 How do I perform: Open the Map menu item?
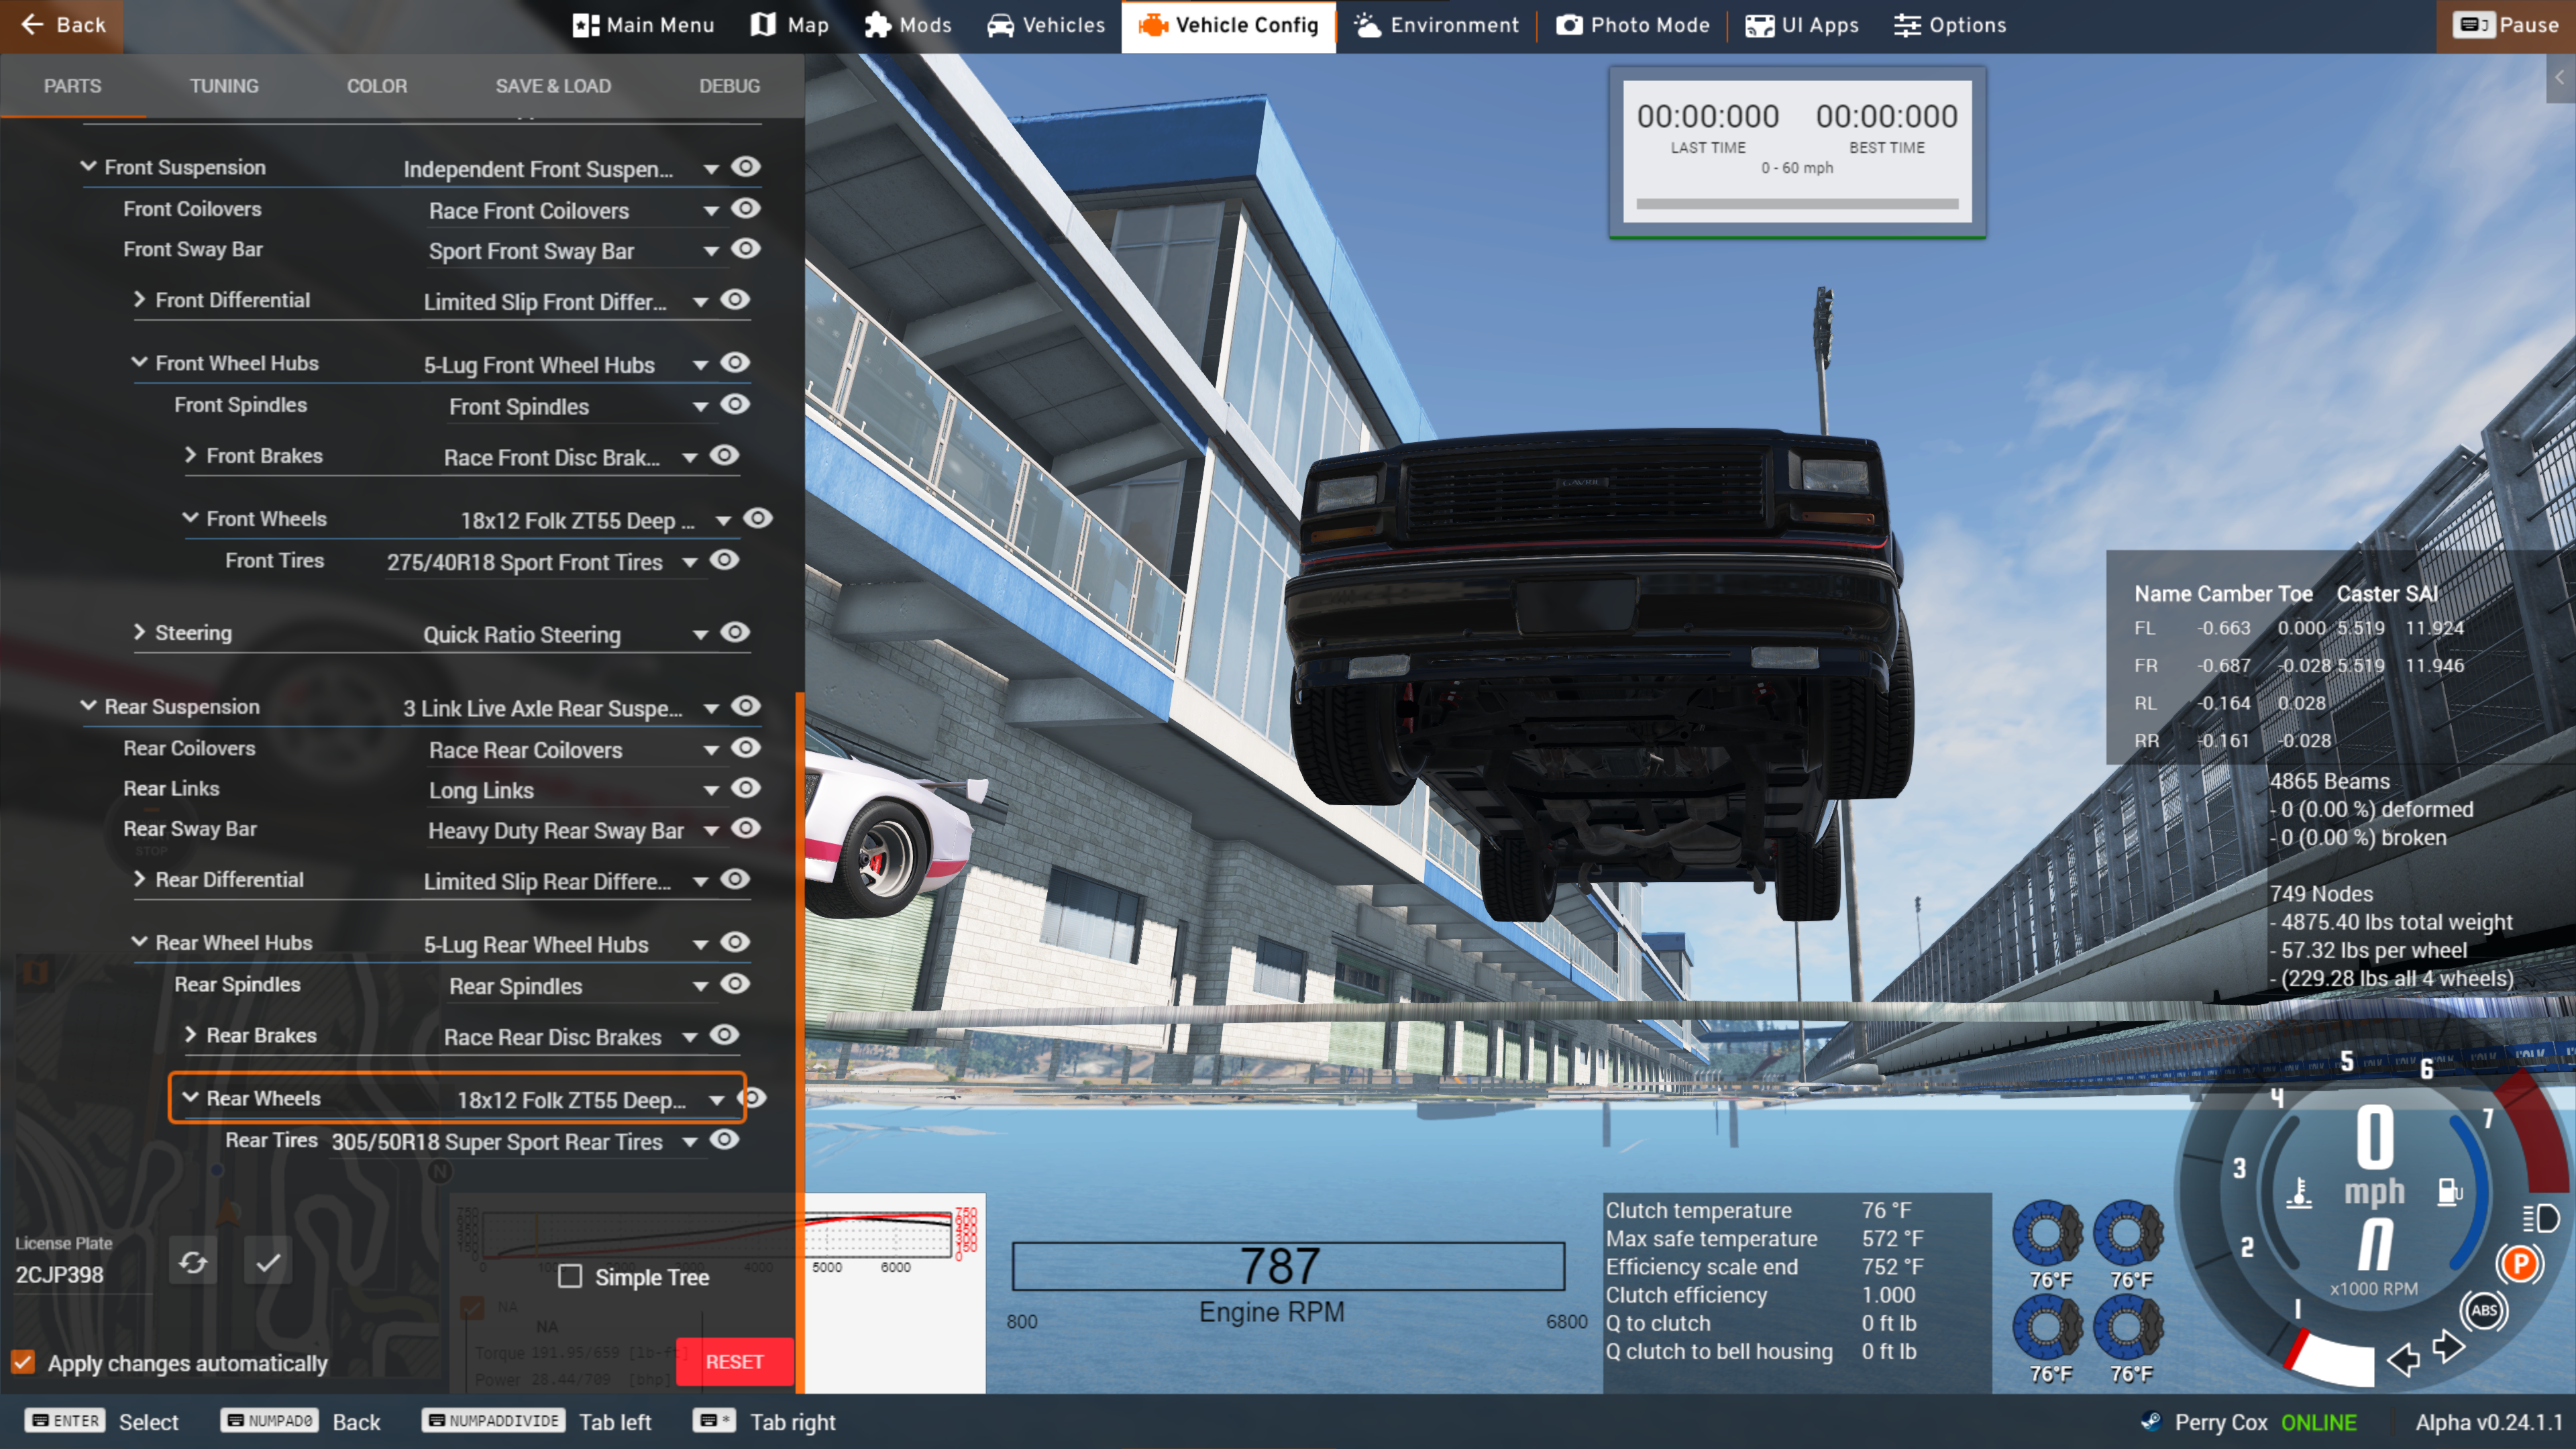(x=790, y=25)
